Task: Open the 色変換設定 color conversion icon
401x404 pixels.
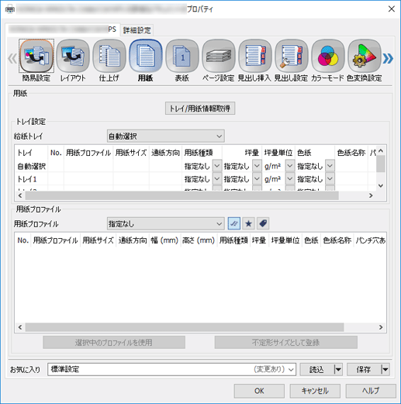Action: [x=365, y=56]
